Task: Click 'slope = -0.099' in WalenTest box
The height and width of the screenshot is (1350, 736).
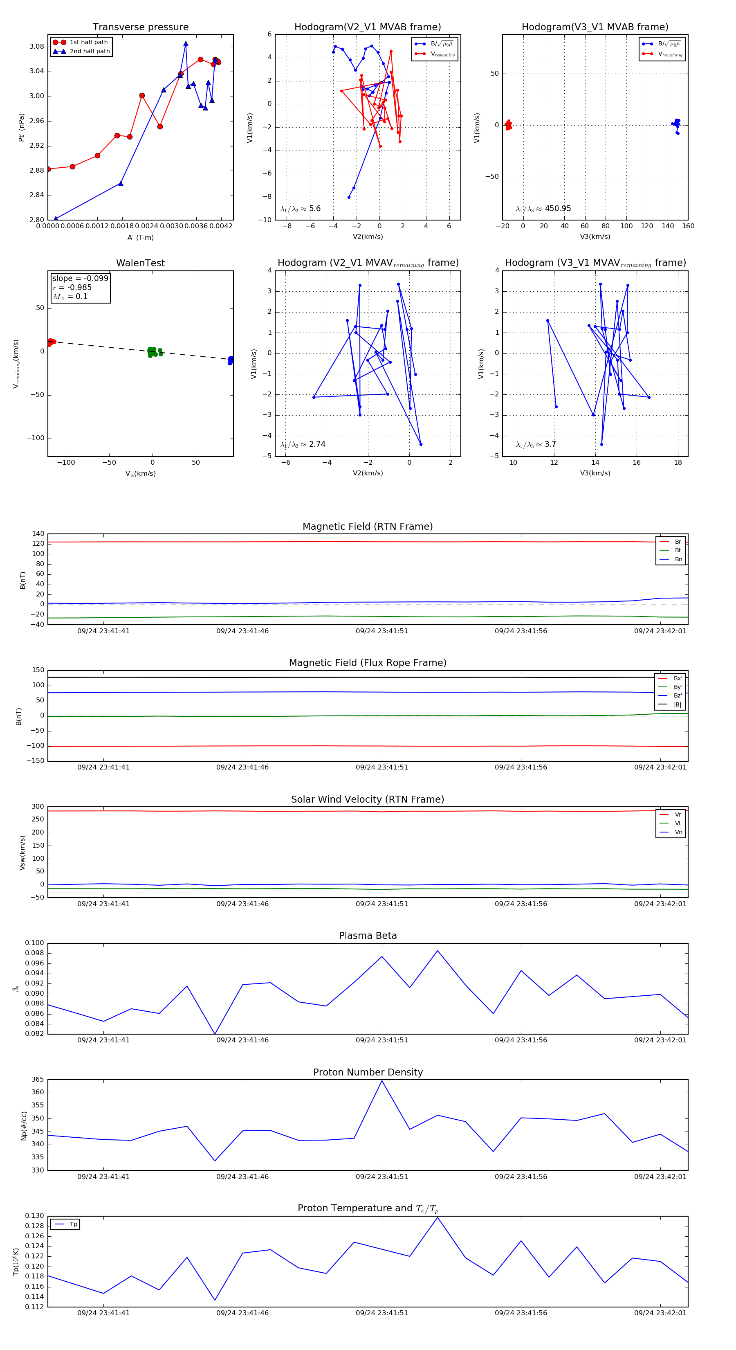Action: pos(80,278)
